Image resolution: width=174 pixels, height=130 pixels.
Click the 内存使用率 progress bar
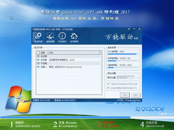click(123, 61)
